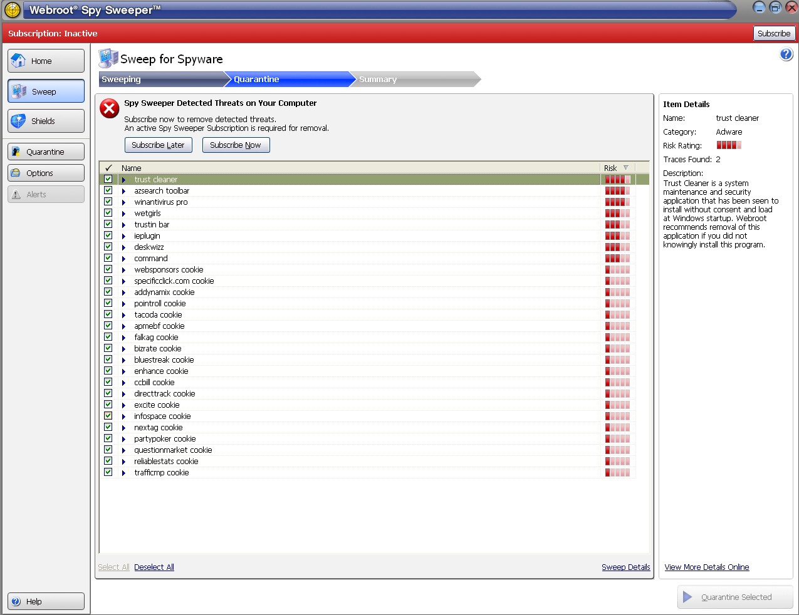
Task: Click the red X threat warning icon
Action: coord(110,108)
